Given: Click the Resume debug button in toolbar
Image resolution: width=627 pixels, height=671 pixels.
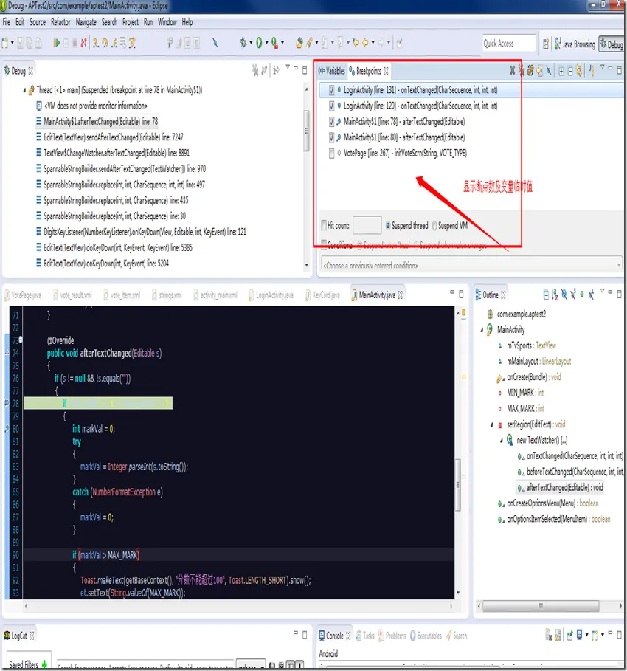Looking at the screenshot, I should click(57, 44).
